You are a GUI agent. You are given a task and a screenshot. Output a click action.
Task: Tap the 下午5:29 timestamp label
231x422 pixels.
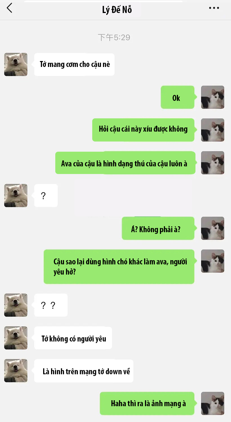[114, 38]
